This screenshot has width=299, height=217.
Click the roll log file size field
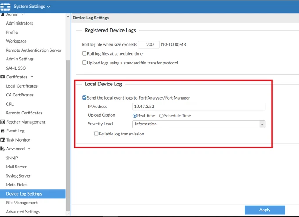149,45
